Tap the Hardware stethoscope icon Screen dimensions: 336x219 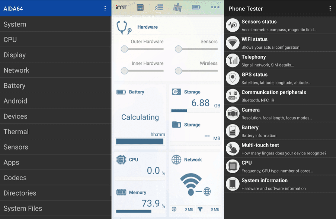coord(124,28)
